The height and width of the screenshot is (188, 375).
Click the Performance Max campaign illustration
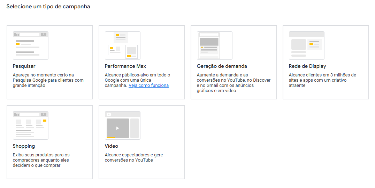click(x=123, y=46)
